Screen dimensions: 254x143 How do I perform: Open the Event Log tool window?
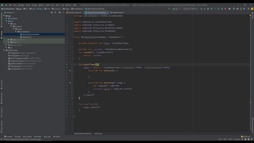[x=246, y=137]
